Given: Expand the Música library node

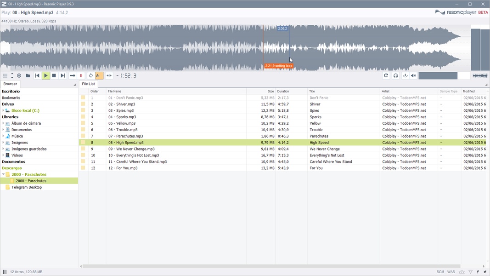Looking at the screenshot, I should 3,136.
